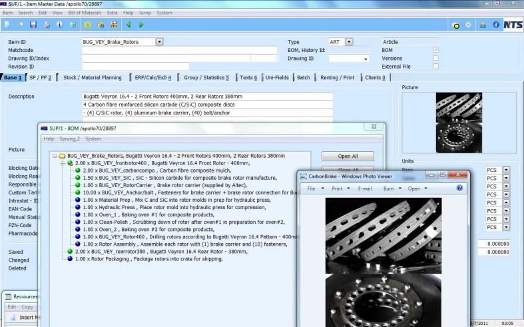The width and height of the screenshot is (524, 327).
Task: Click the Matchcode input field
Action: pyautogui.click(x=180, y=50)
